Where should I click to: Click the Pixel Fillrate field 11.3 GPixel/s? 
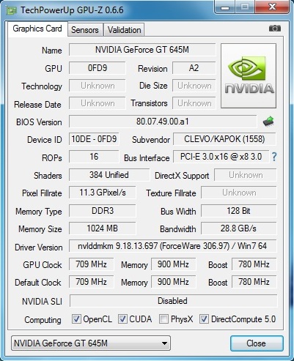[x=103, y=193]
